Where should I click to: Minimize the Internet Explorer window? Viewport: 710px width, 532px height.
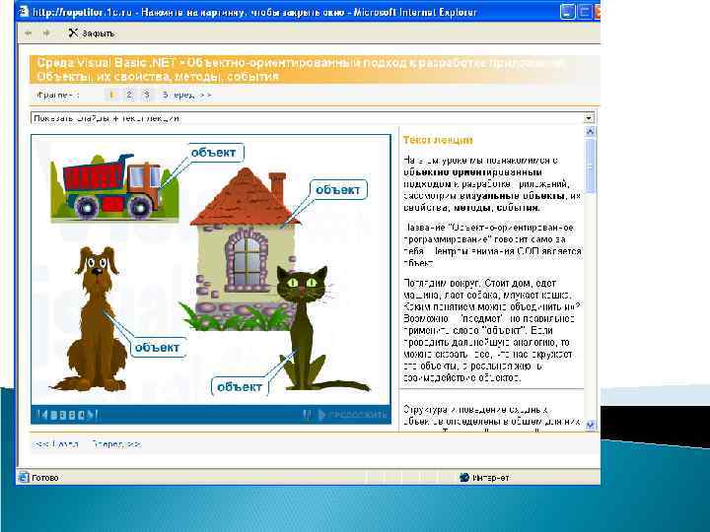568,11
